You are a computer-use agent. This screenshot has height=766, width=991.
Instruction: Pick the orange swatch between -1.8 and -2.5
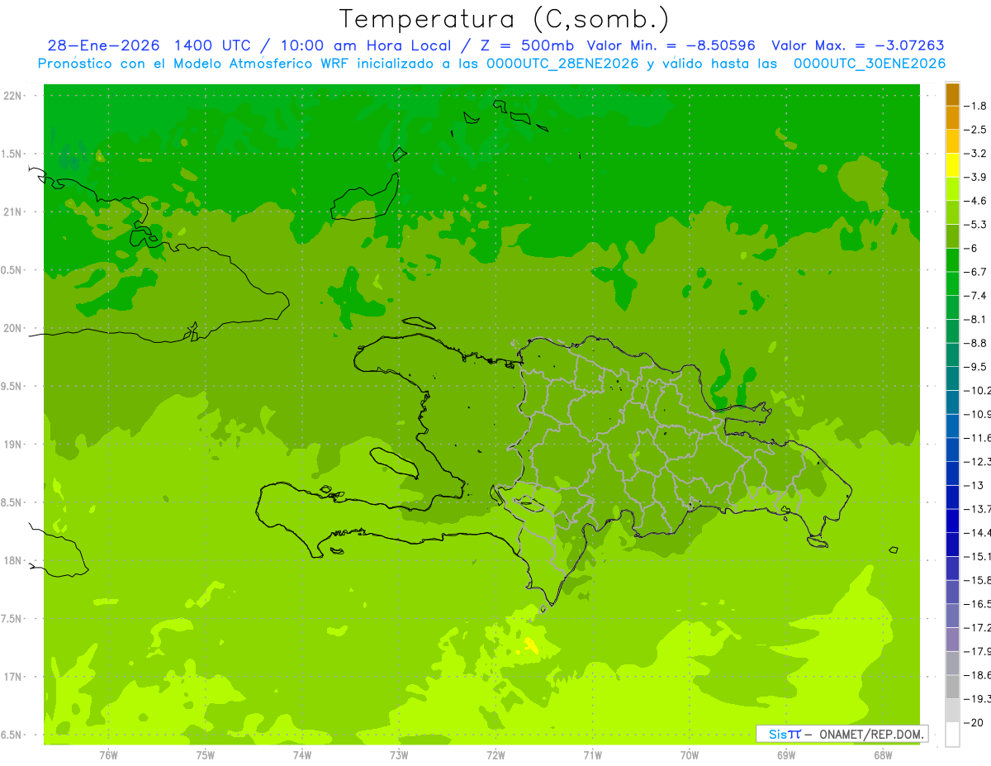click(952, 117)
